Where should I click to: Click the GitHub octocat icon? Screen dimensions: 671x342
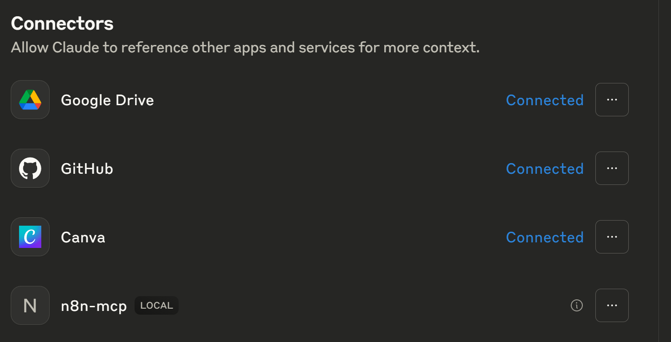click(30, 168)
